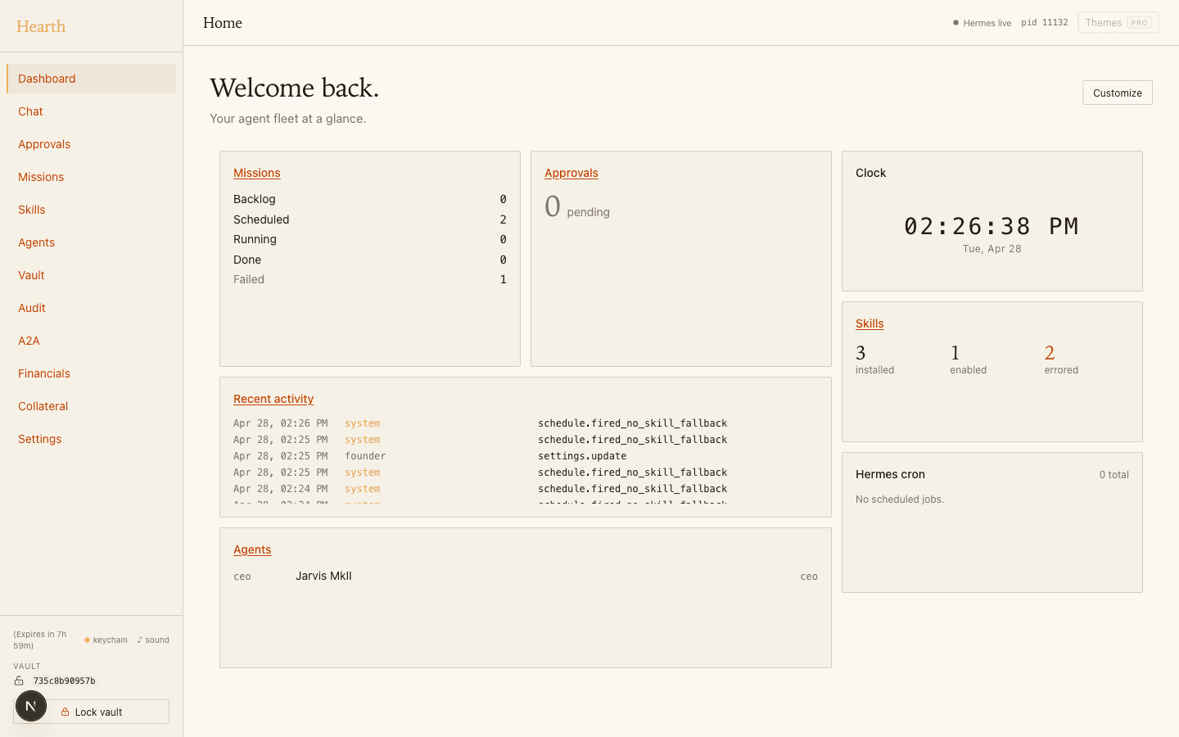Click the Hermes live status dot
1179x737 pixels.
click(955, 23)
